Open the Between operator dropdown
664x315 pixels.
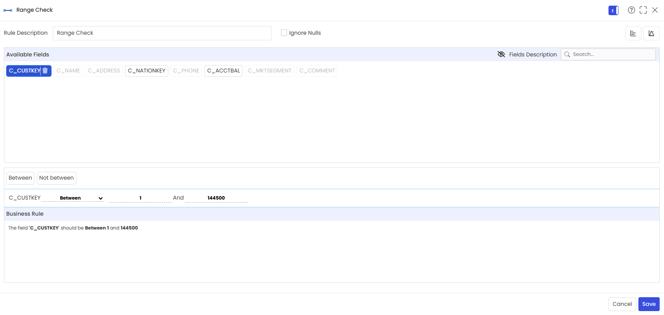click(x=73, y=198)
